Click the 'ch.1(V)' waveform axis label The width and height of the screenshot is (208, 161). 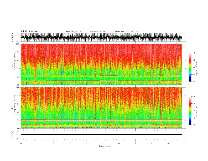point(13,37)
